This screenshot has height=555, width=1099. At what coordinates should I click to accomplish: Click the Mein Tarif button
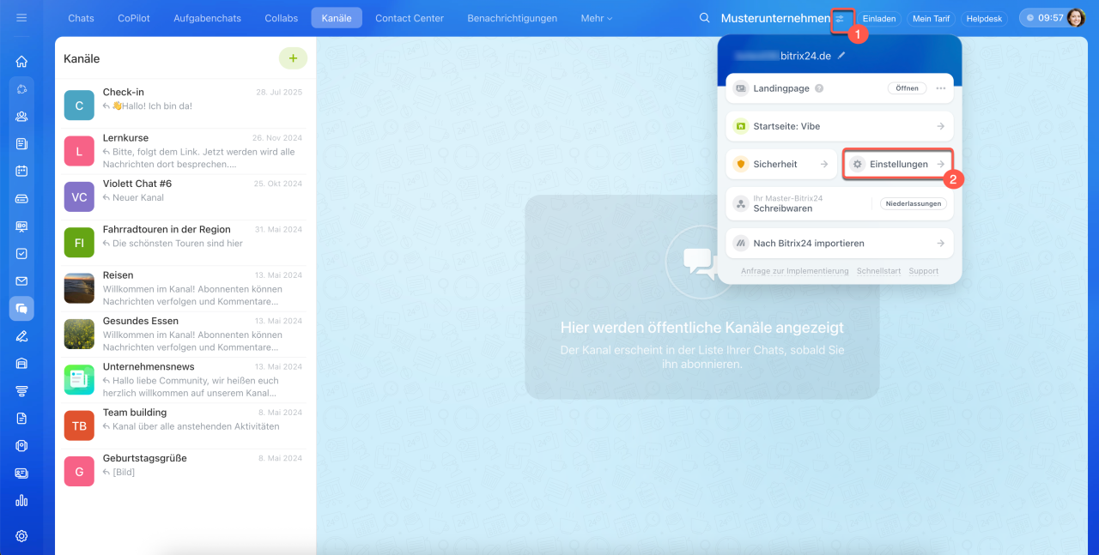[931, 18]
